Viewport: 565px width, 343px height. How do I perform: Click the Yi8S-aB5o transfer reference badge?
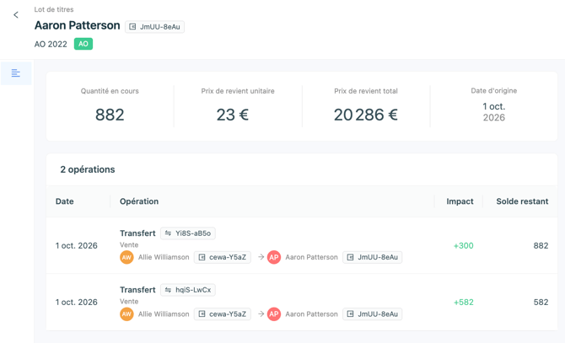coord(188,233)
